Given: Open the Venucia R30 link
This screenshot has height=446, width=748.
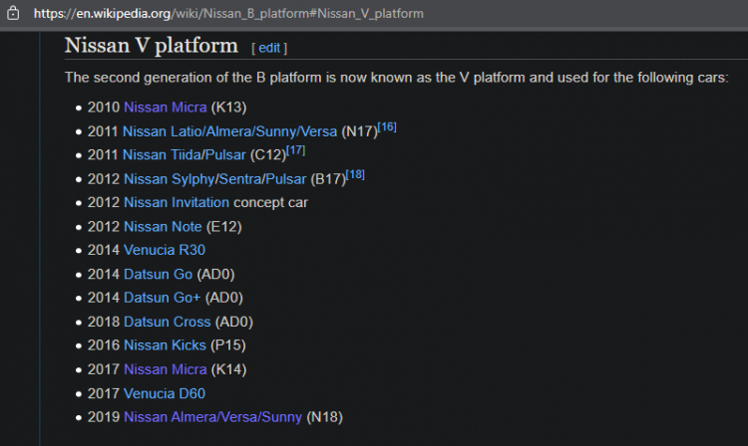Looking at the screenshot, I should pos(165,250).
